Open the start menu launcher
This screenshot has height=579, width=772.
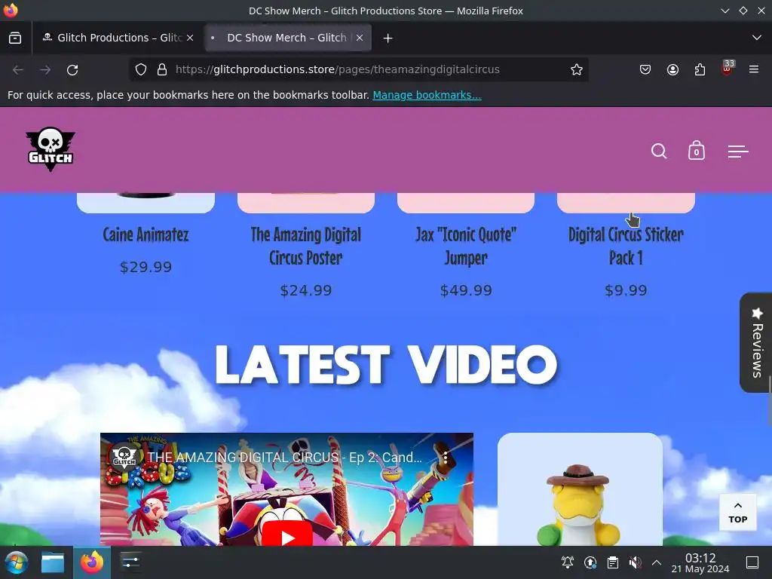17,562
